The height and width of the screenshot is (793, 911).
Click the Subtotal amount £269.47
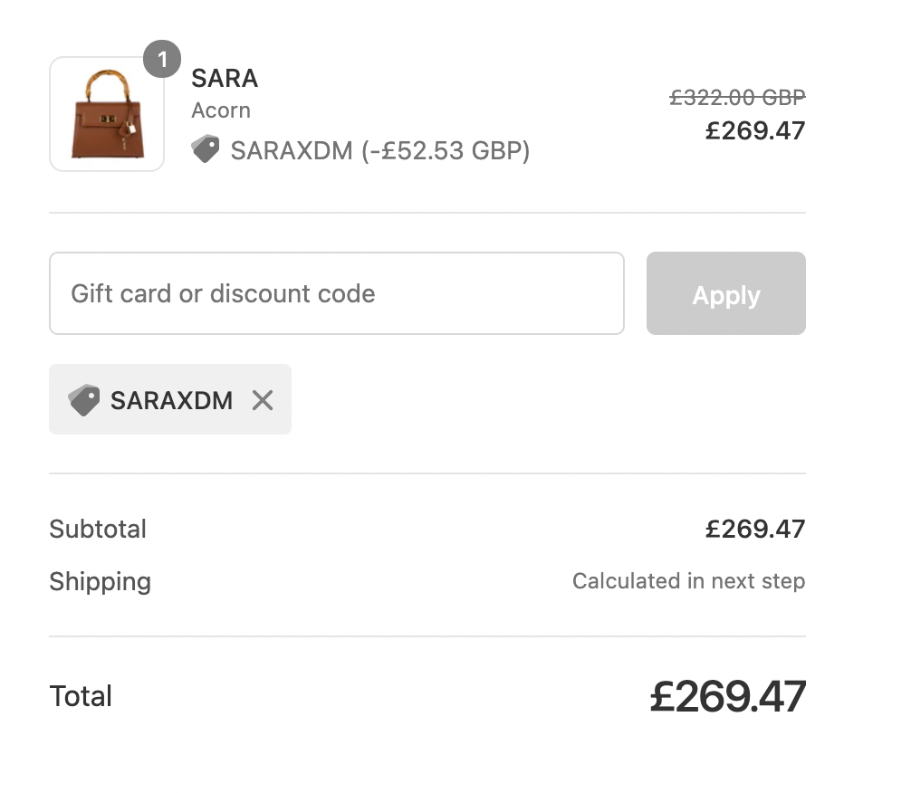tap(755, 530)
